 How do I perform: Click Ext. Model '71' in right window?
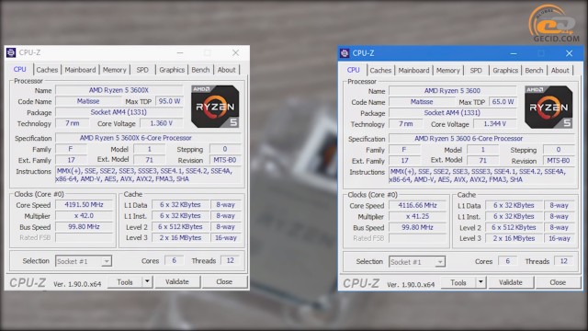coord(482,161)
